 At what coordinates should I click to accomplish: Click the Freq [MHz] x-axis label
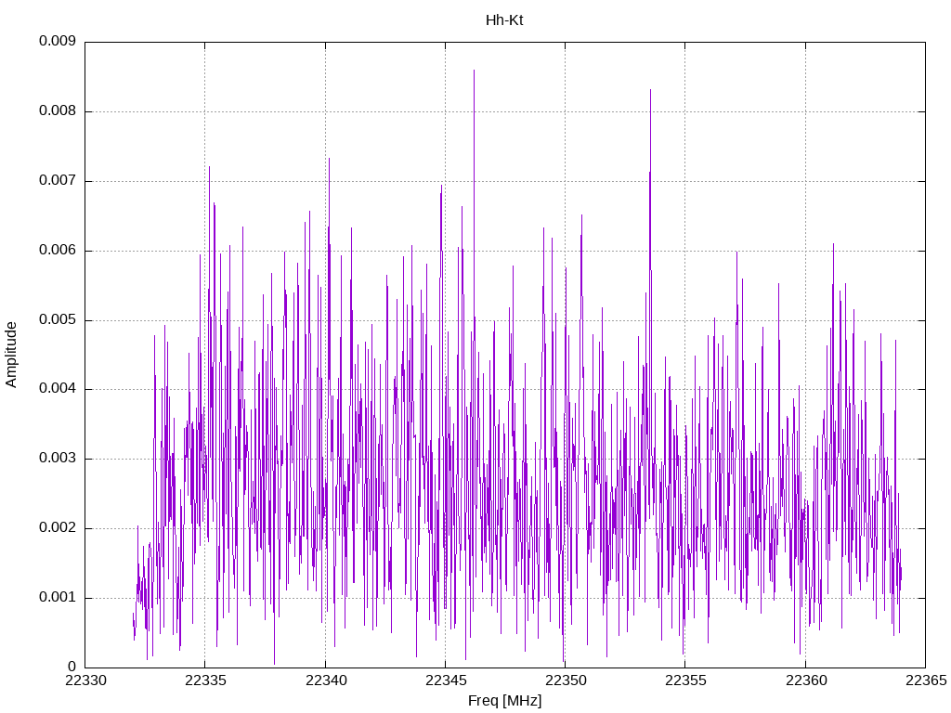504,701
